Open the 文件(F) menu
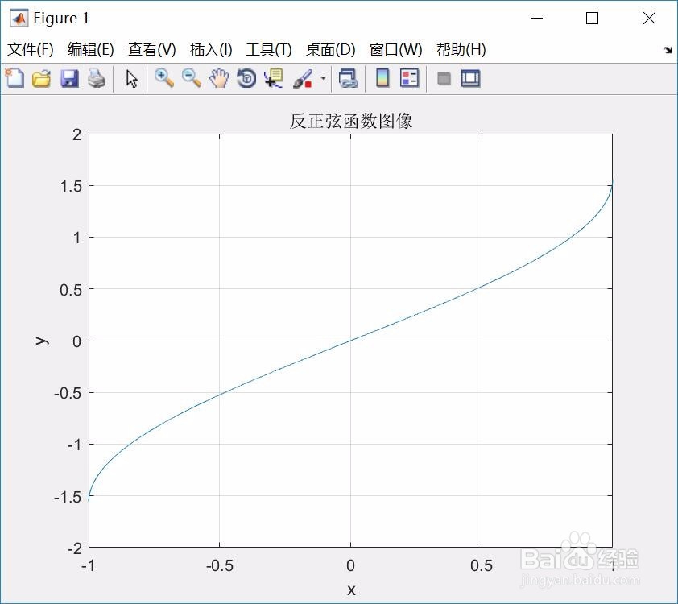 (x=31, y=50)
